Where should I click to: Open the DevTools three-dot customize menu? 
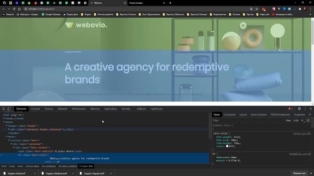305,109
